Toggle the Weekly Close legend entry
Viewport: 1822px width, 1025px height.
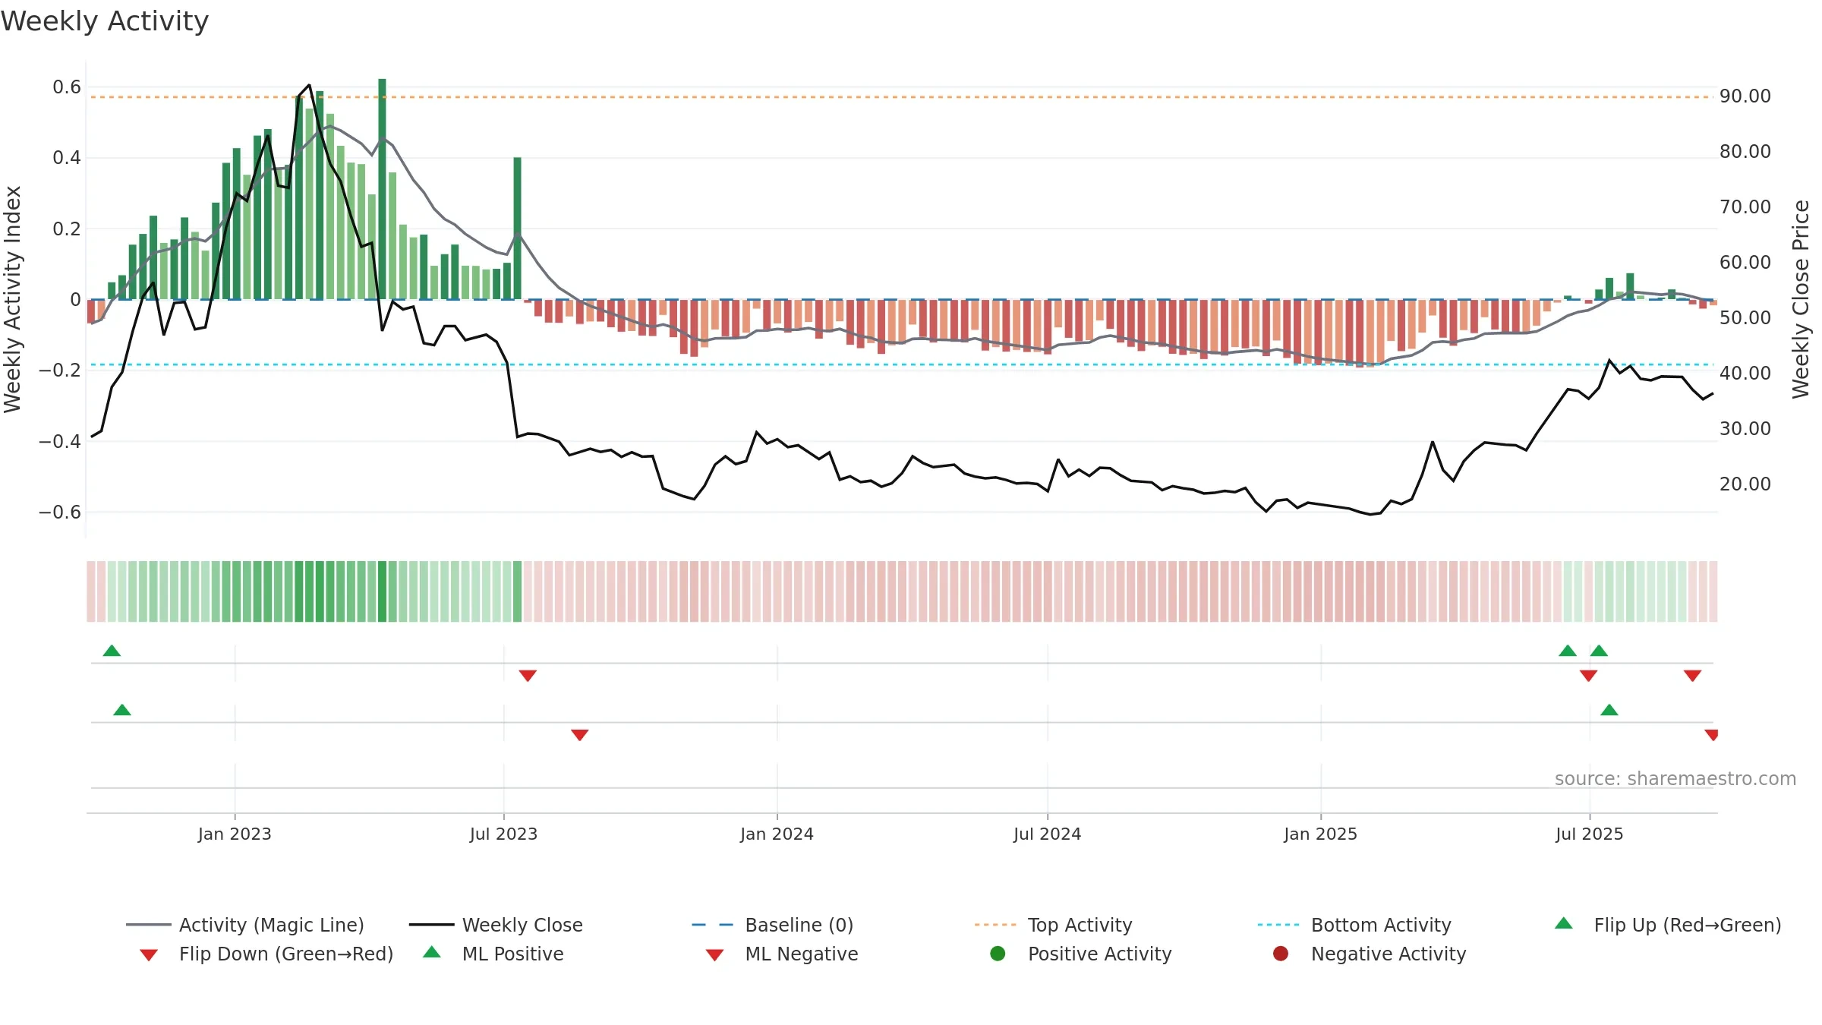496,925
